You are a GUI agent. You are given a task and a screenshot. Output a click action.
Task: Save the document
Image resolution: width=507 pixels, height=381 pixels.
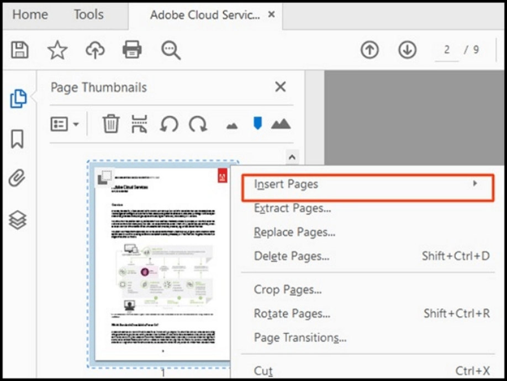pos(20,50)
